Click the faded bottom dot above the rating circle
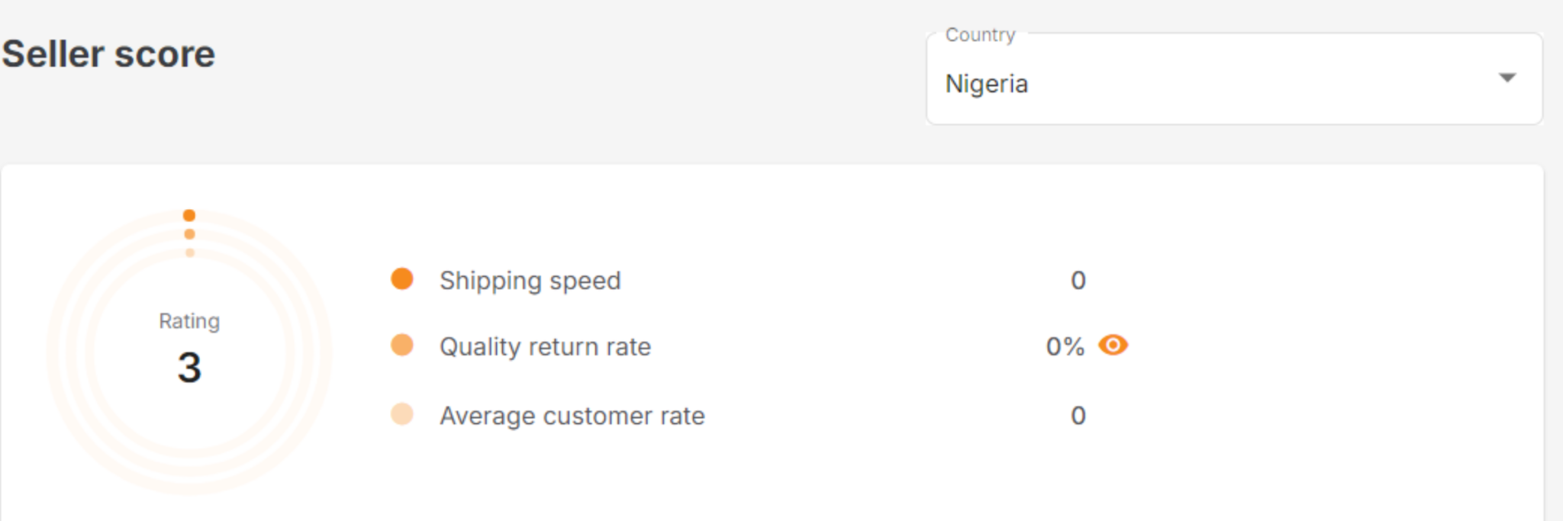The height and width of the screenshot is (521, 1563). [x=189, y=252]
